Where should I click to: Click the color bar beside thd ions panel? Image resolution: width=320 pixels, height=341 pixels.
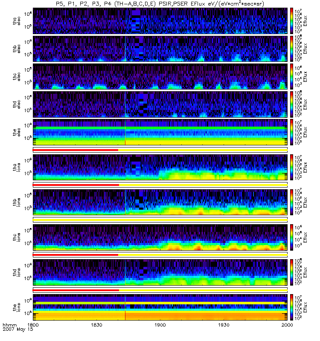coord(291,272)
